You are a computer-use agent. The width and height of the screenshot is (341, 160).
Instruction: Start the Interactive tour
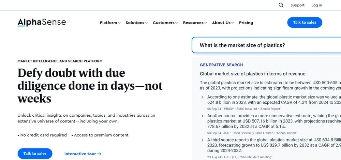(x=83, y=154)
